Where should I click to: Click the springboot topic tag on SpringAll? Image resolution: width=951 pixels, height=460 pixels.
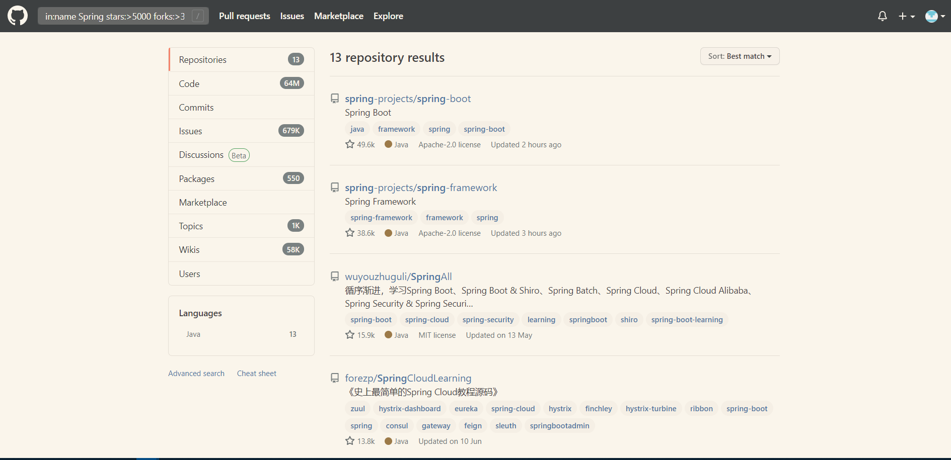tap(588, 320)
